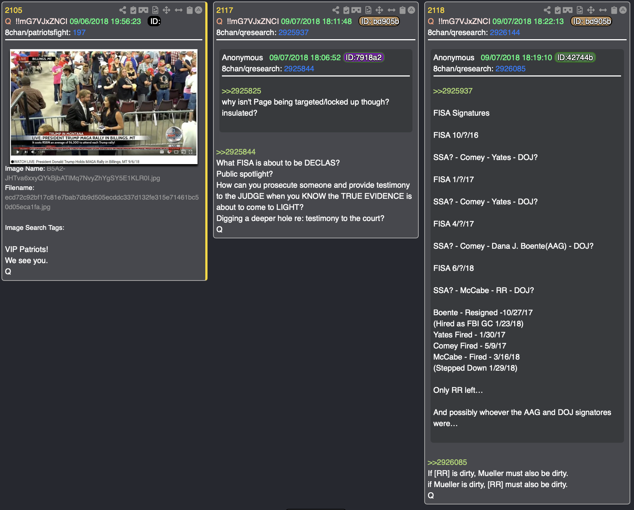Click the image file icon on post 2118
The height and width of the screenshot is (510, 634).
click(x=580, y=10)
